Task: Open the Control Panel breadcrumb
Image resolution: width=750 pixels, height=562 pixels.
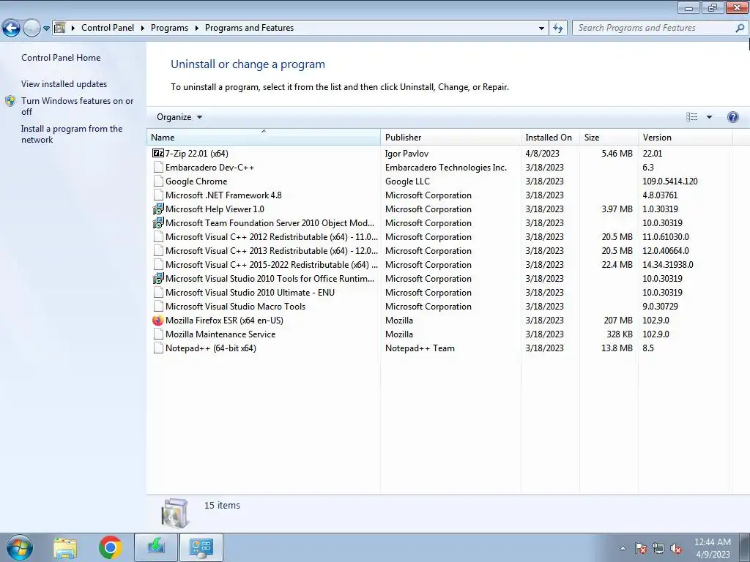Action: pyautogui.click(x=108, y=28)
